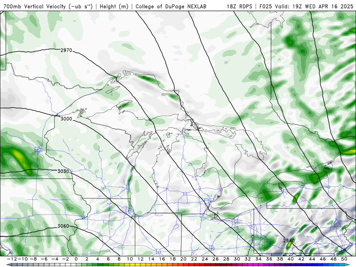This screenshot has height=267, width=356.
Task: Click the 32 value on the color scale
Action: pyautogui.click(x=248, y=259)
